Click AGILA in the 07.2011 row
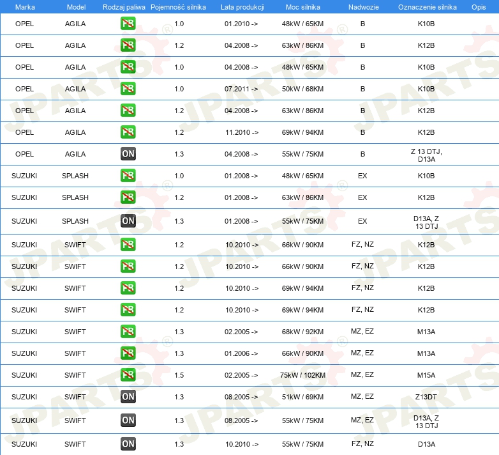The height and width of the screenshot is (455, 499). [x=75, y=89]
